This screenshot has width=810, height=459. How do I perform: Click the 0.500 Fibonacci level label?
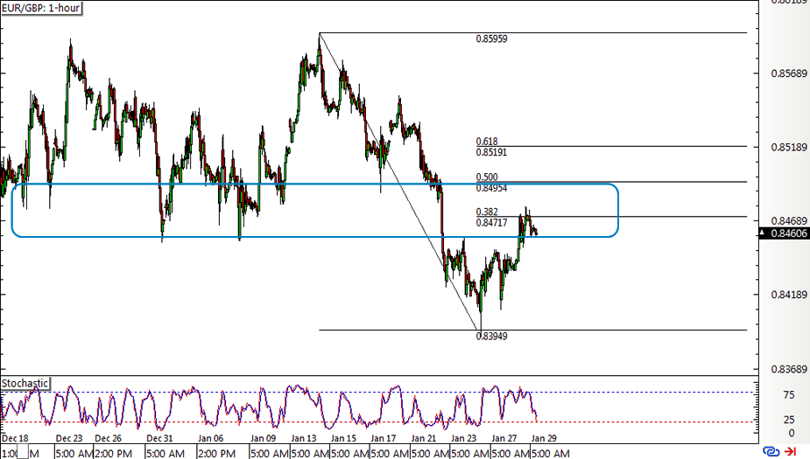[x=487, y=177]
